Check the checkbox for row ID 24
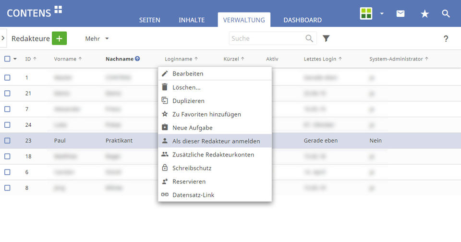The image size is (461, 242). tap(7, 125)
